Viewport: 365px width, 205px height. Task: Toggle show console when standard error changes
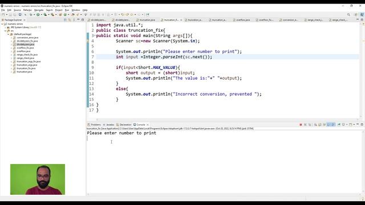[333, 125]
